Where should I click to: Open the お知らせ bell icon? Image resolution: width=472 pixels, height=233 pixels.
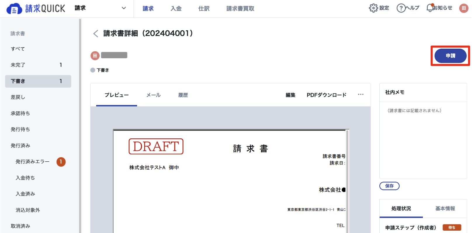pyautogui.click(x=430, y=8)
